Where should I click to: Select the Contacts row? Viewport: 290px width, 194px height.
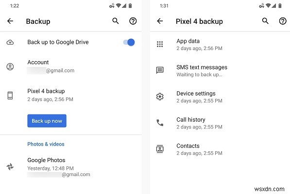pyautogui.click(x=220, y=149)
